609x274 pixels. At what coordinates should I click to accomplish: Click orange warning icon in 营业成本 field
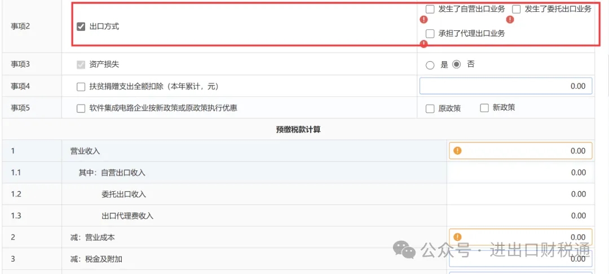pos(457,237)
